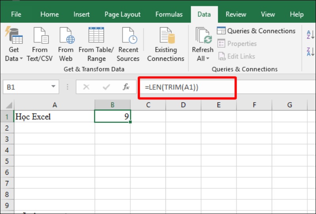Open the File menu
The image size is (316, 214).
coord(16,14)
